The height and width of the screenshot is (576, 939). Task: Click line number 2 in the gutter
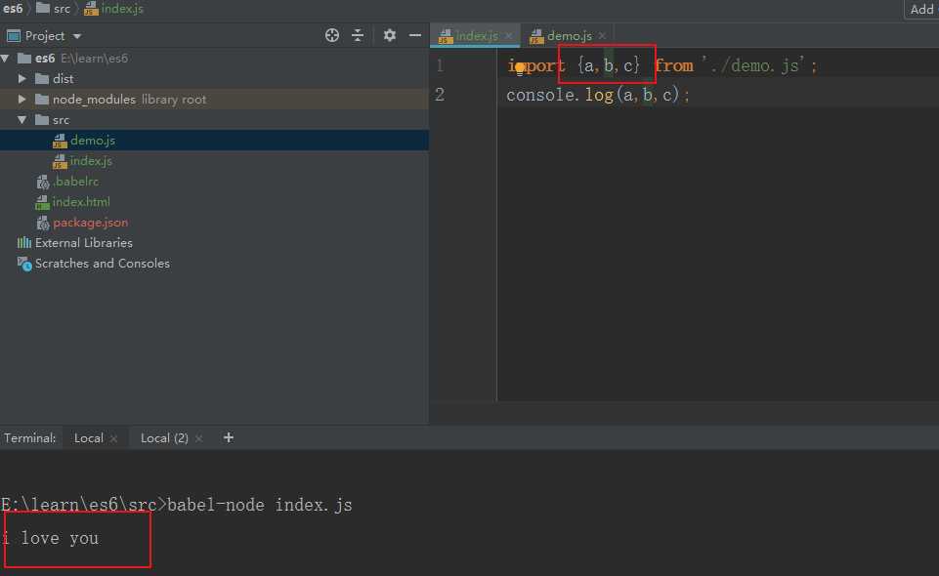point(440,95)
